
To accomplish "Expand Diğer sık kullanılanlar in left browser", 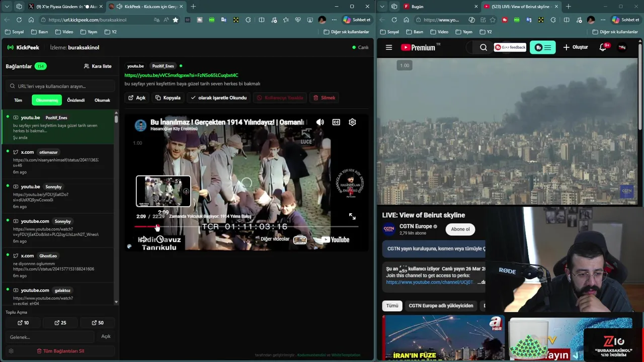I will 346,32.
